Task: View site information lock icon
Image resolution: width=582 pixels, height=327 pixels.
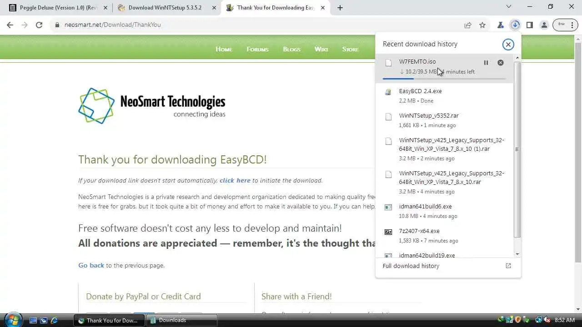Action: (x=57, y=25)
